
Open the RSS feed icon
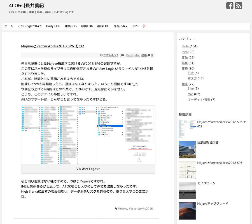[239, 6]
